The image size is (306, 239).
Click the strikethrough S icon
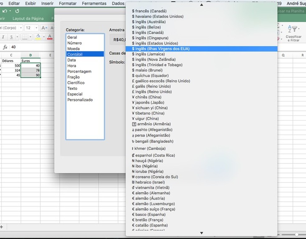12,37
